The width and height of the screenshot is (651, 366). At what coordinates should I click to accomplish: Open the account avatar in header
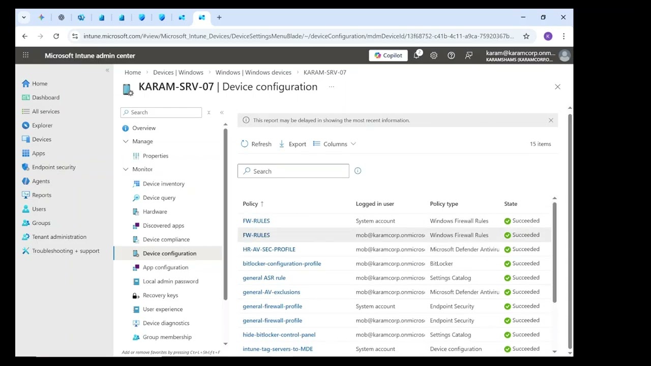click(564, 55)
